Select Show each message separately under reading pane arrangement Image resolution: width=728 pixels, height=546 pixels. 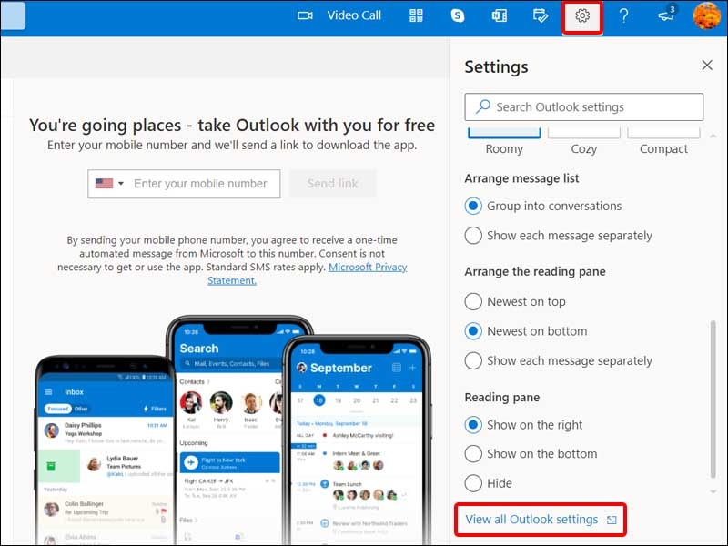pos(558,360)
